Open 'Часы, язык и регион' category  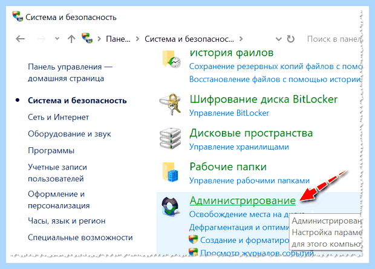pyautogui.click(x=67, y=221)
